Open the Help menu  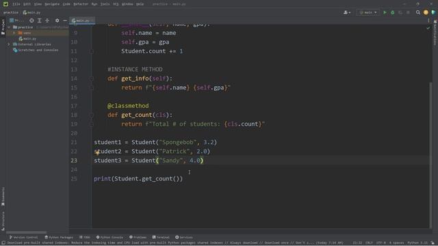[x=140, y=4]
